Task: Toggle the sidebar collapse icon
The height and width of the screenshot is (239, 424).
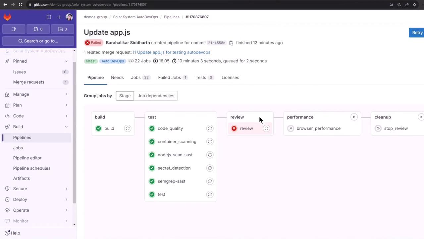Action: (x=49, y=17)
